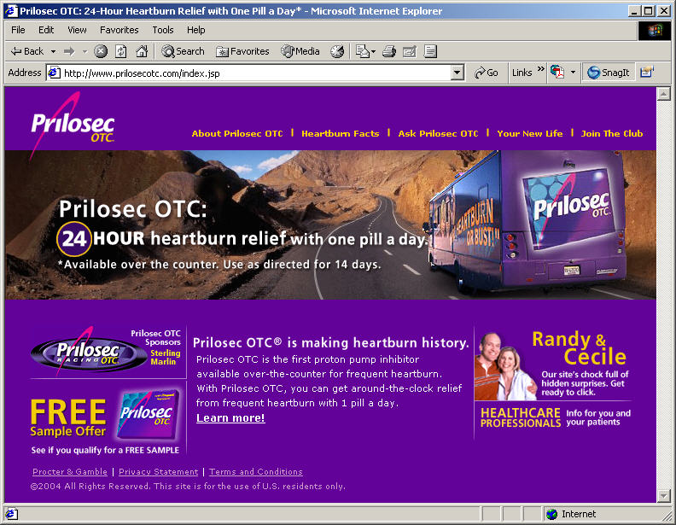Screen dimensions: 676x525
Task: Open the address bar URL dropdown
Action: click(x=457, y=73)
